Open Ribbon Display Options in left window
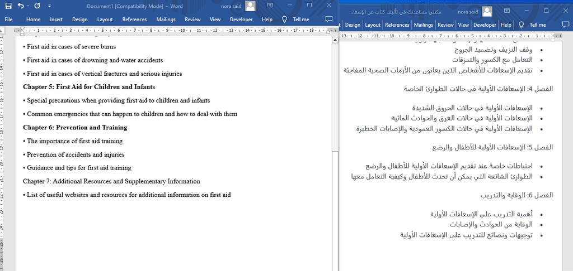This screenshot has width=573, height=271. coord(270,6)
